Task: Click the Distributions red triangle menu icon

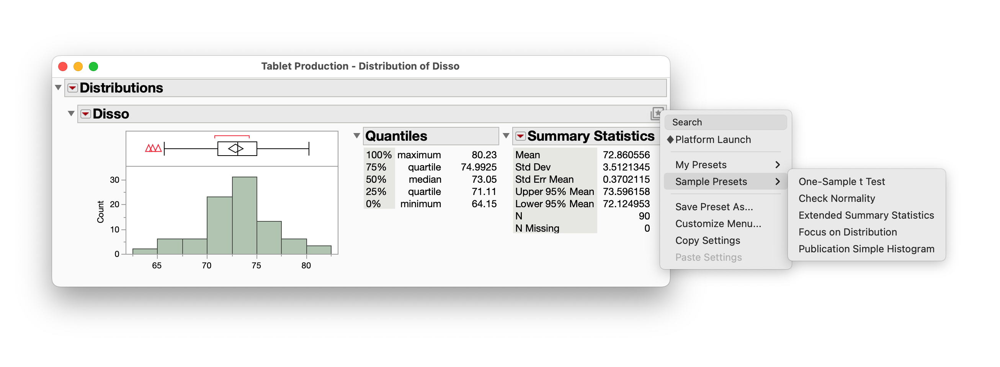Action: [x=72, y=88]
